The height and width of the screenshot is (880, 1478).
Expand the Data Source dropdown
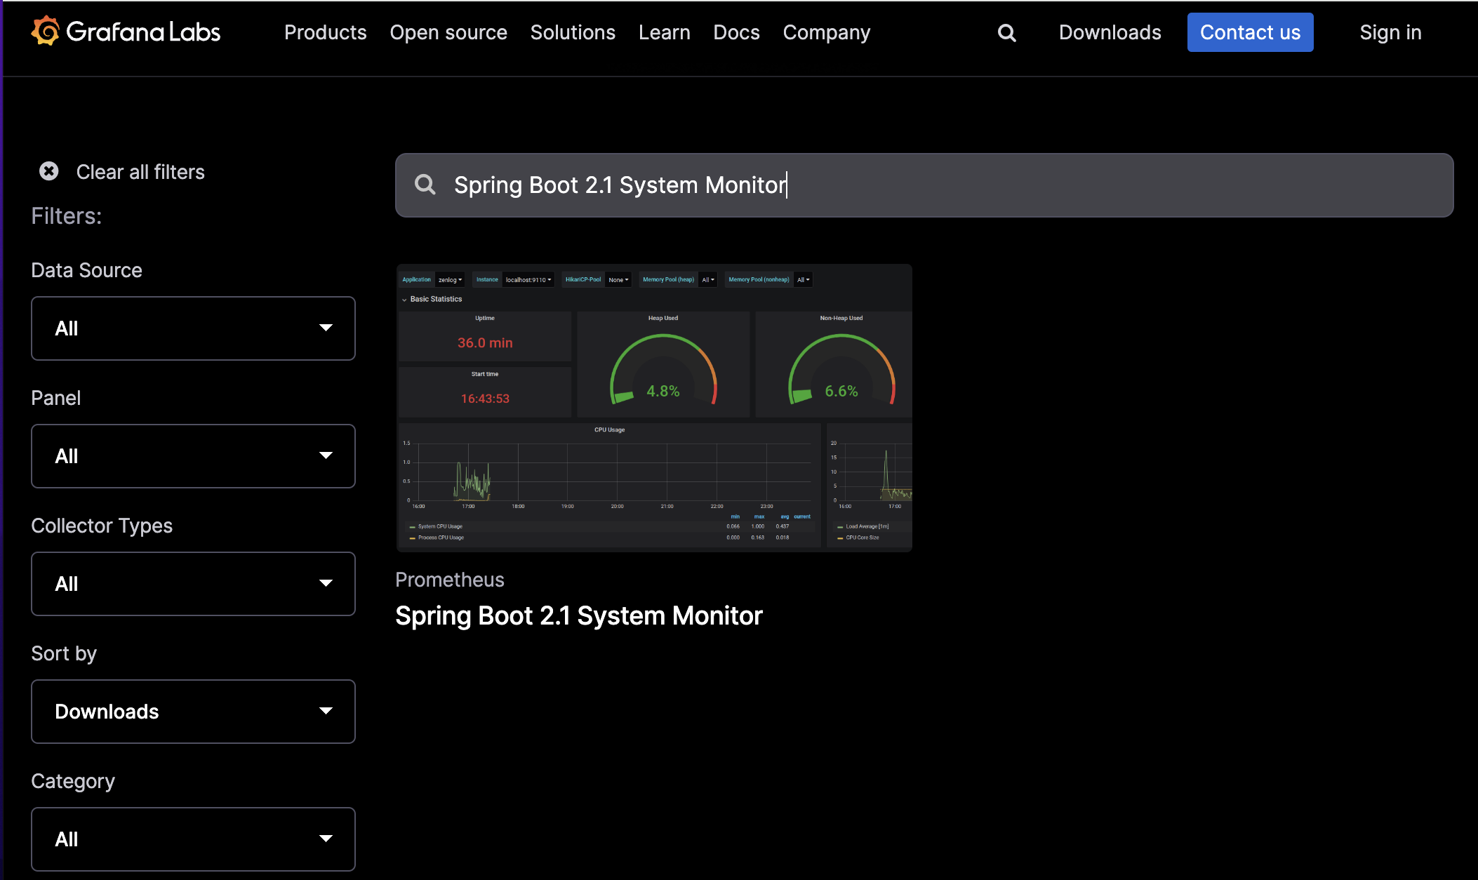click(x=193, y=328)
